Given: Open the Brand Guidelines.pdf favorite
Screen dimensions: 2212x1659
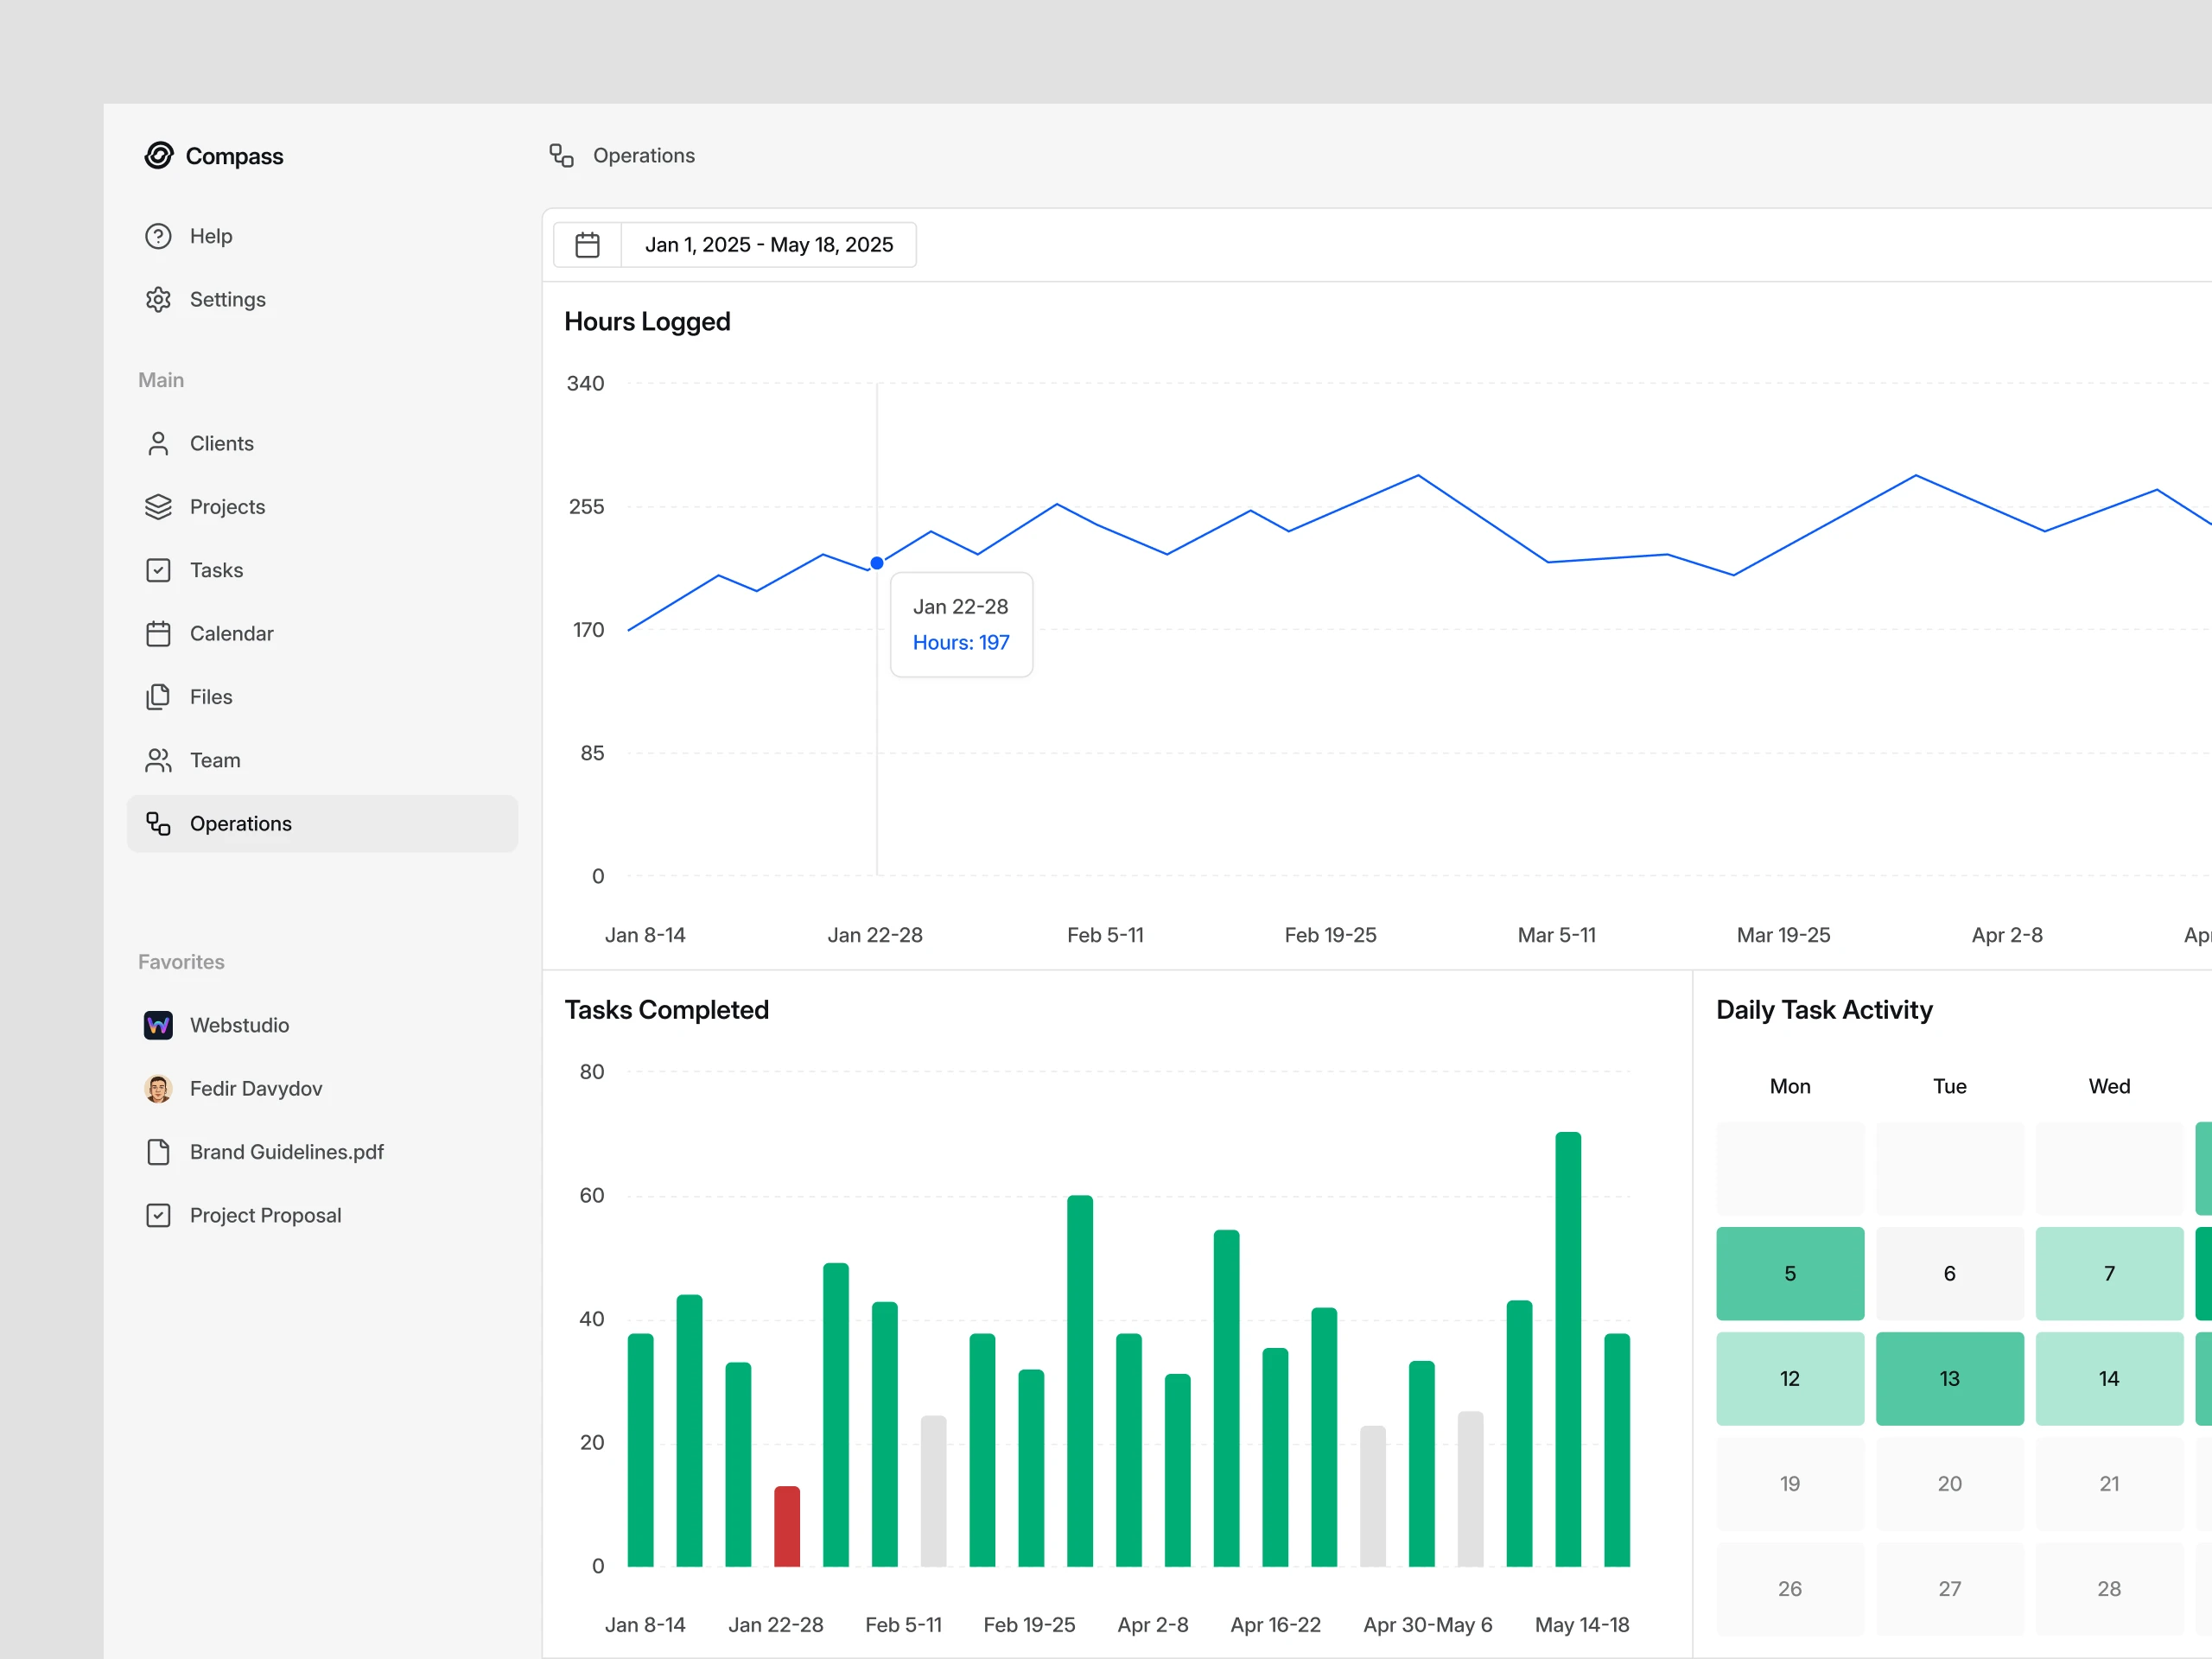Looking at the screenshot, I should coord(286,1152).
